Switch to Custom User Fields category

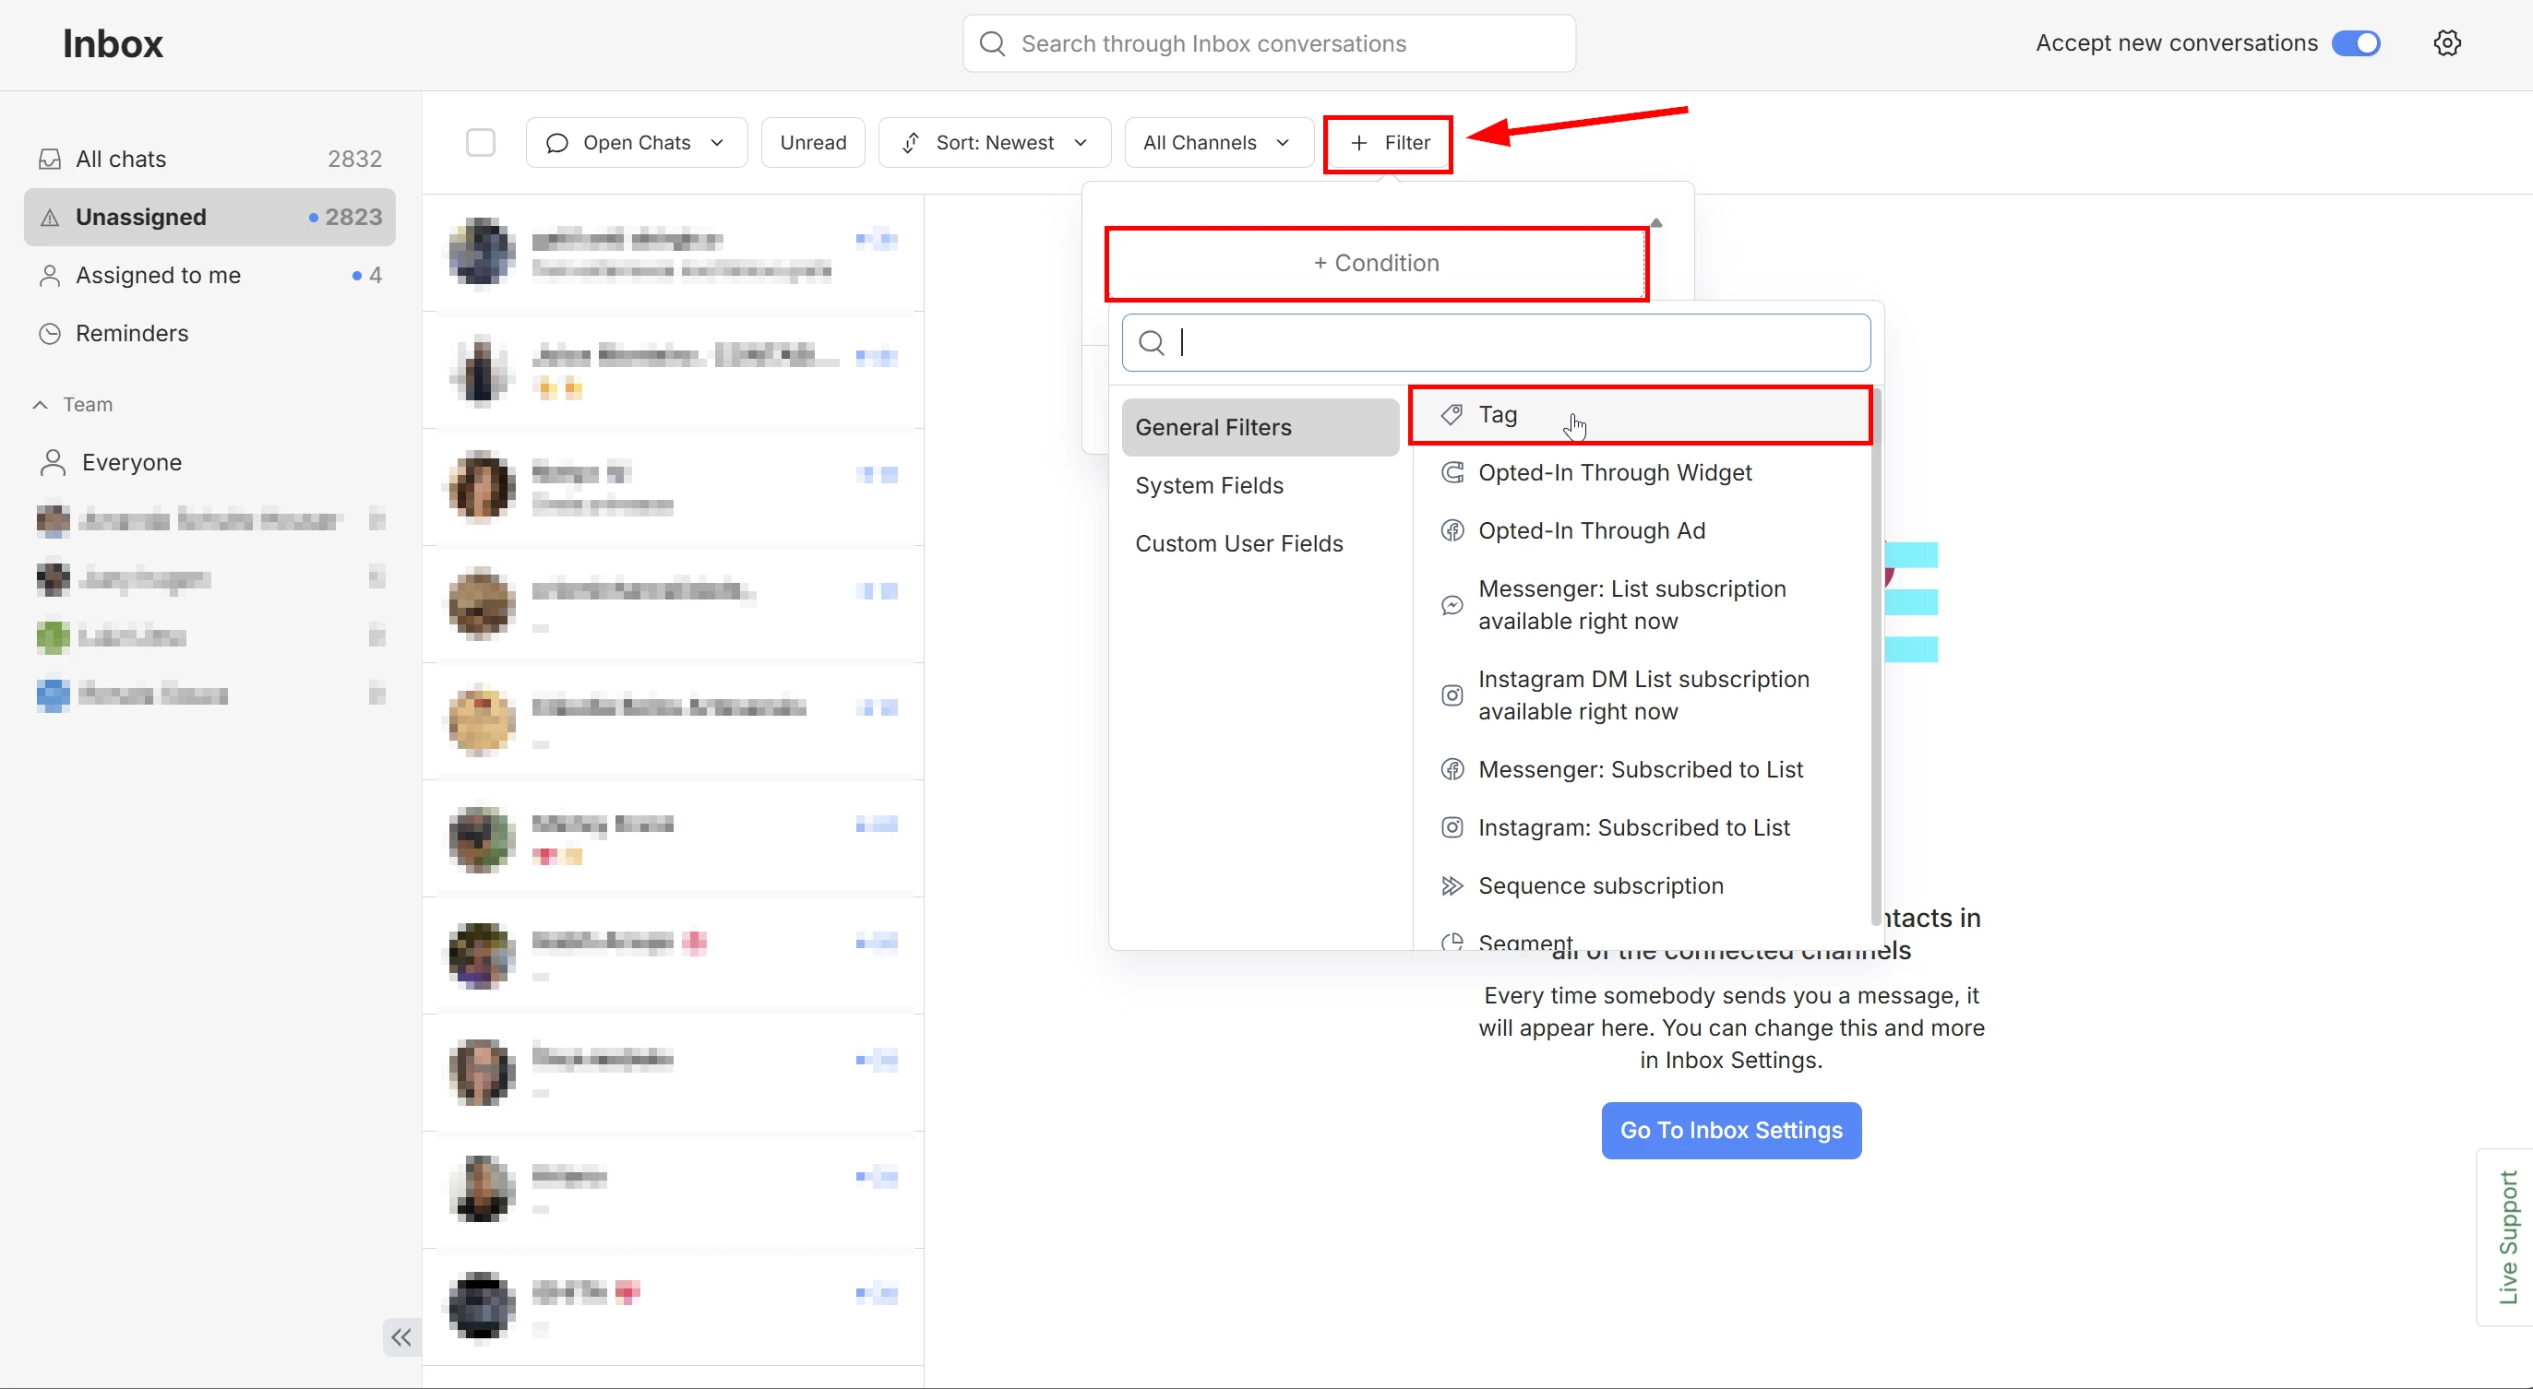click(x=1238, y=543)
